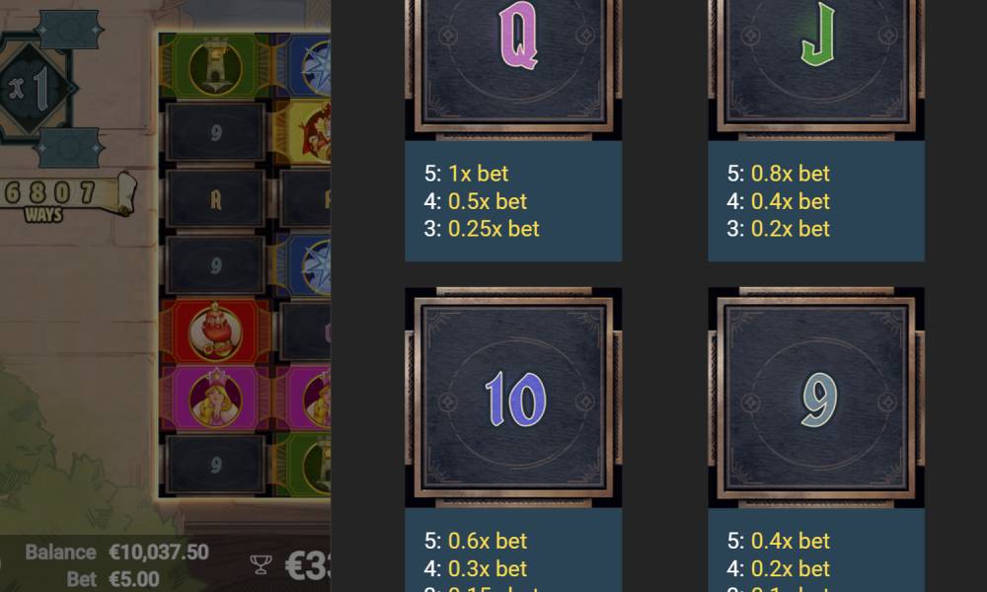
Task: Click the red king symbol on the reel
Action: click(215, 332)
